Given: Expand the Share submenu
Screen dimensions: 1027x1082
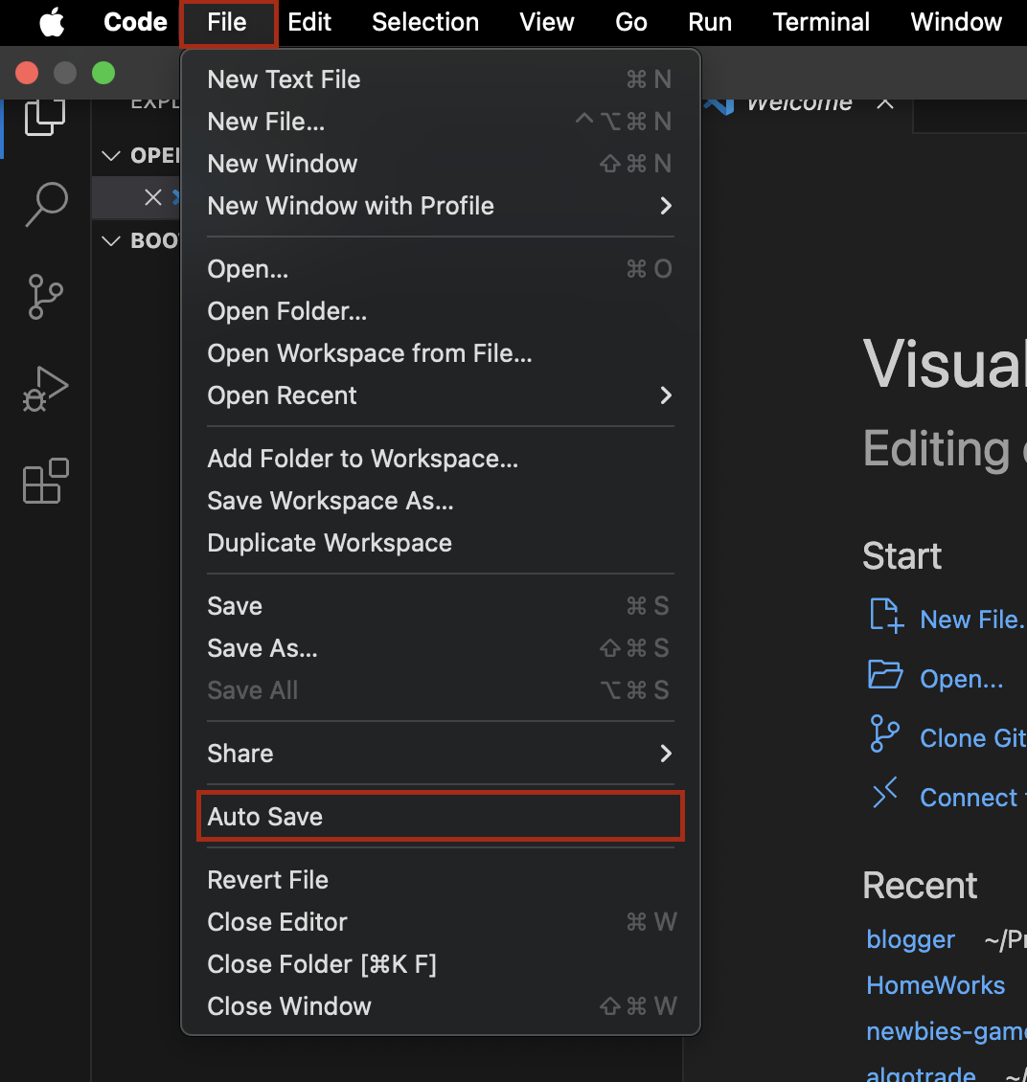Looking at the screenshot, I should pos(441,754).
